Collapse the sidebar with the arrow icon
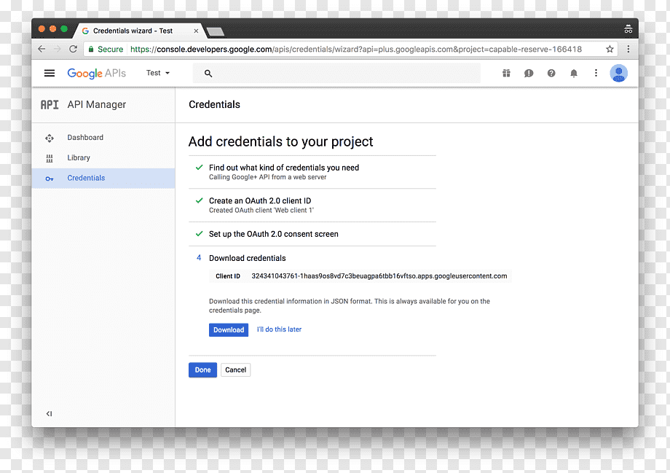The image size is (670, 473). click(x=49, y=413)
